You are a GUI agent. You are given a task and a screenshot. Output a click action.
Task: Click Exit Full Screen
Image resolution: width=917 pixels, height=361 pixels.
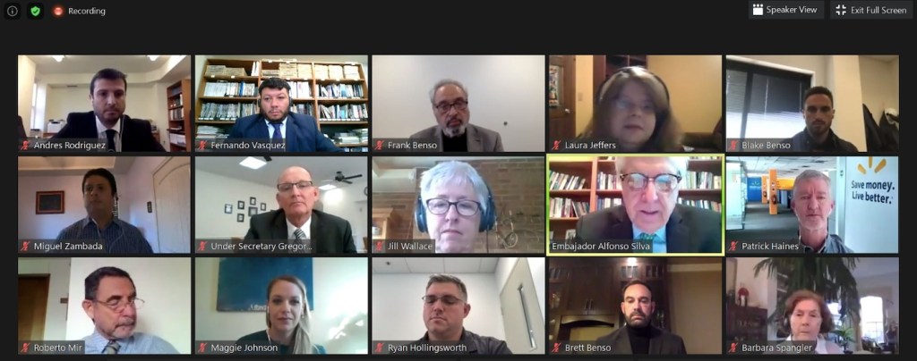click(872, 10)
